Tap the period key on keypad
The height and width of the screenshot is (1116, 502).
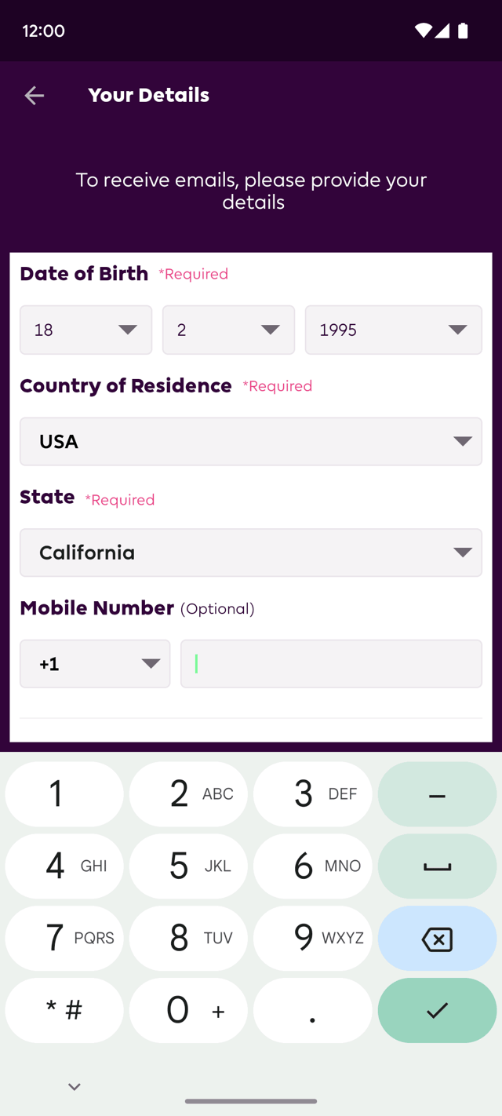[313, 1010]
